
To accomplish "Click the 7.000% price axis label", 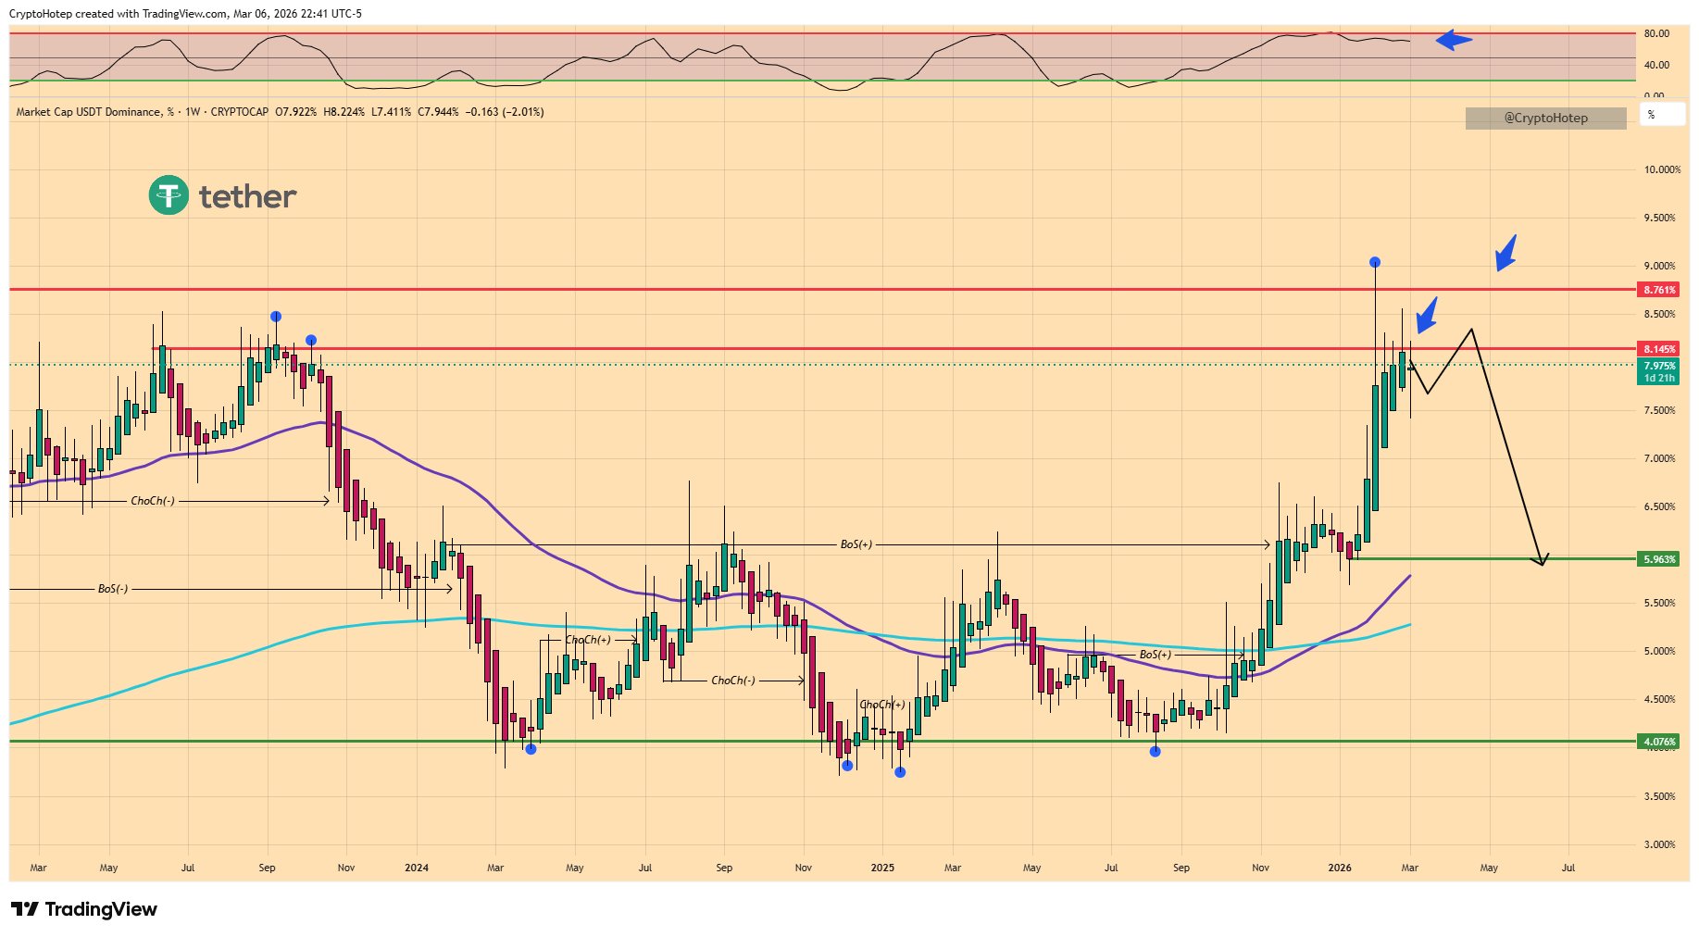I will point(1659,458).
